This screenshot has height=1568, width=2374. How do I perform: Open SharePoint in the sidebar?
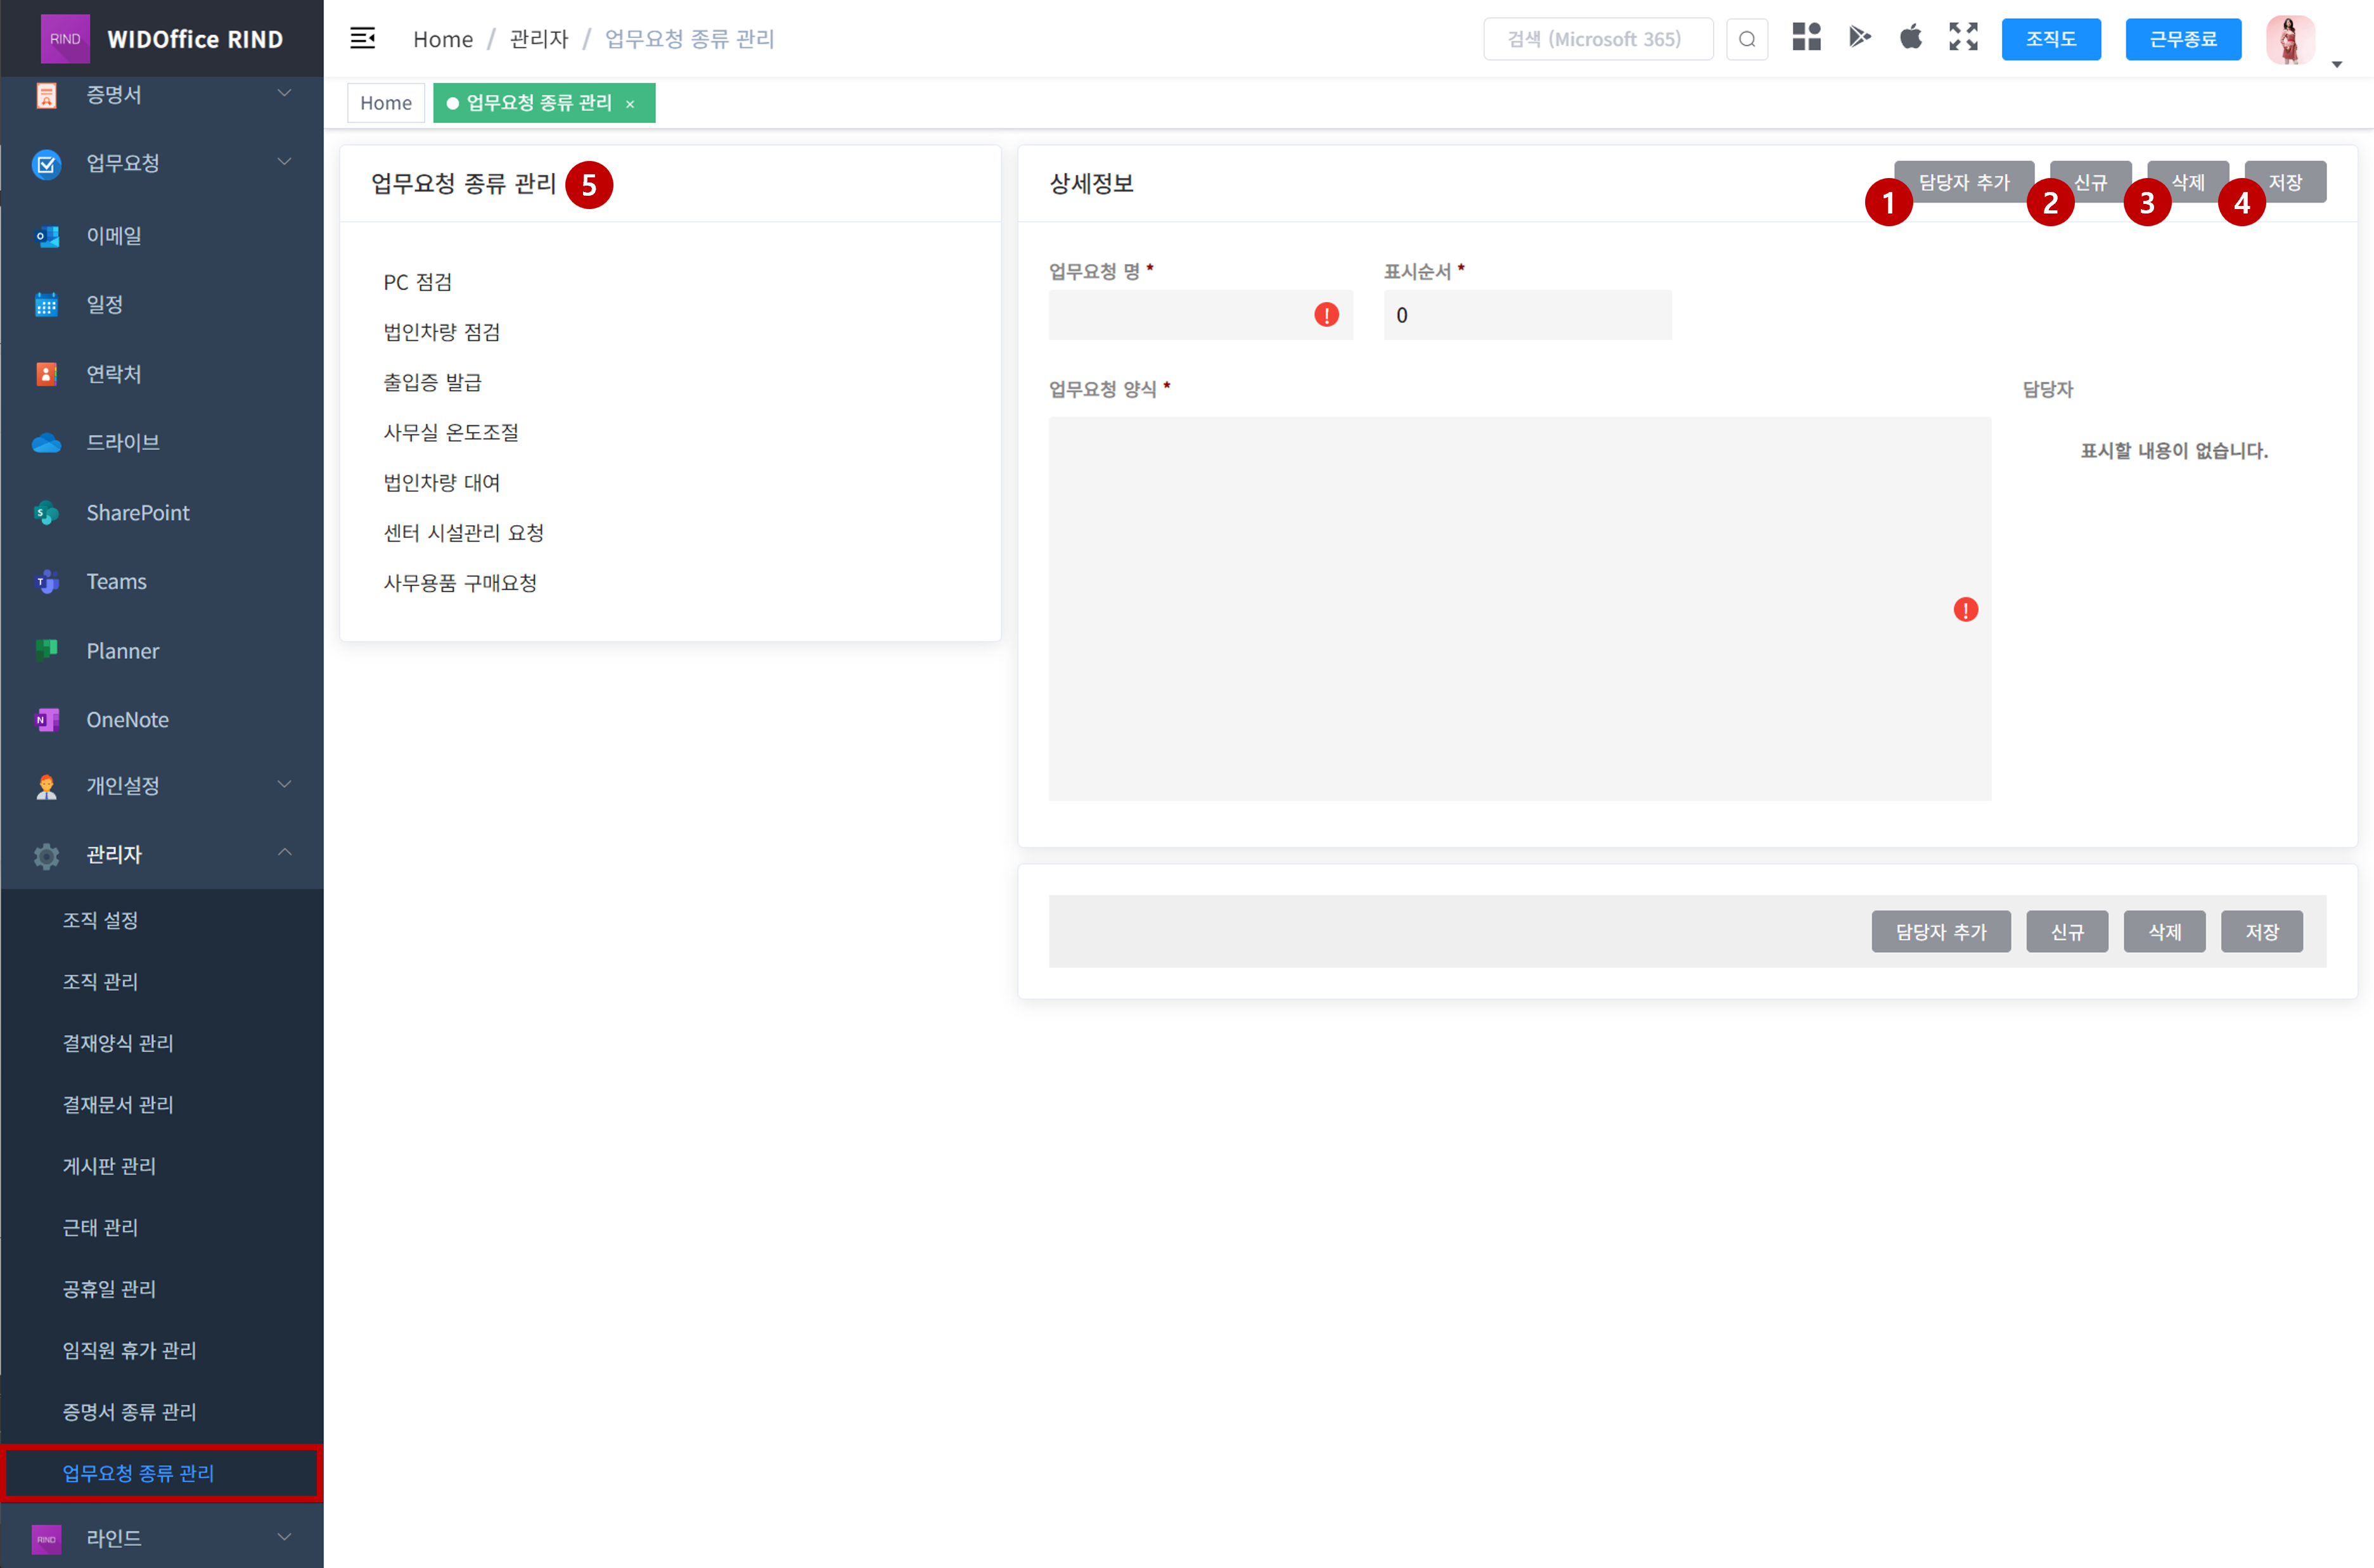[x=137, y=512]
